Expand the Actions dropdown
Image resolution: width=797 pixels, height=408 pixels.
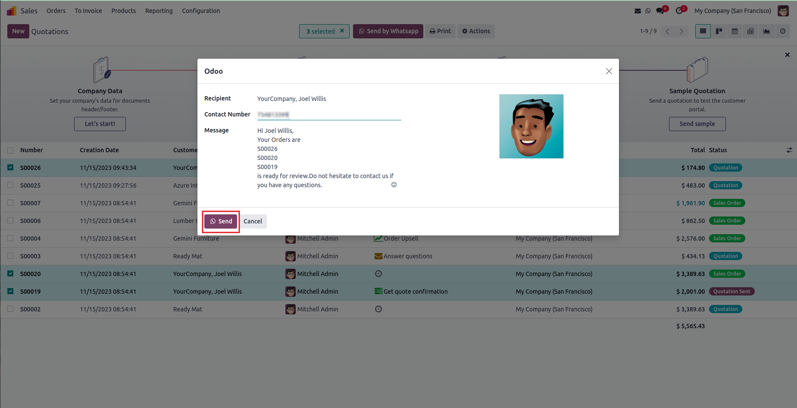(476, 31)
